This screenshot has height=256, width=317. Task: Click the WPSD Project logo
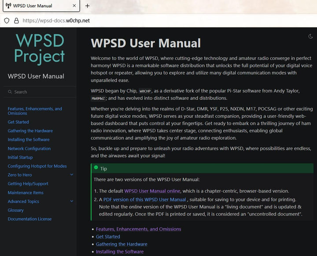(x=39, y=48)
